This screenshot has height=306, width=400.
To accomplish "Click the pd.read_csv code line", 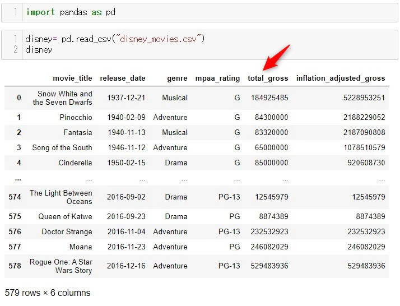I will coord(115,39).
